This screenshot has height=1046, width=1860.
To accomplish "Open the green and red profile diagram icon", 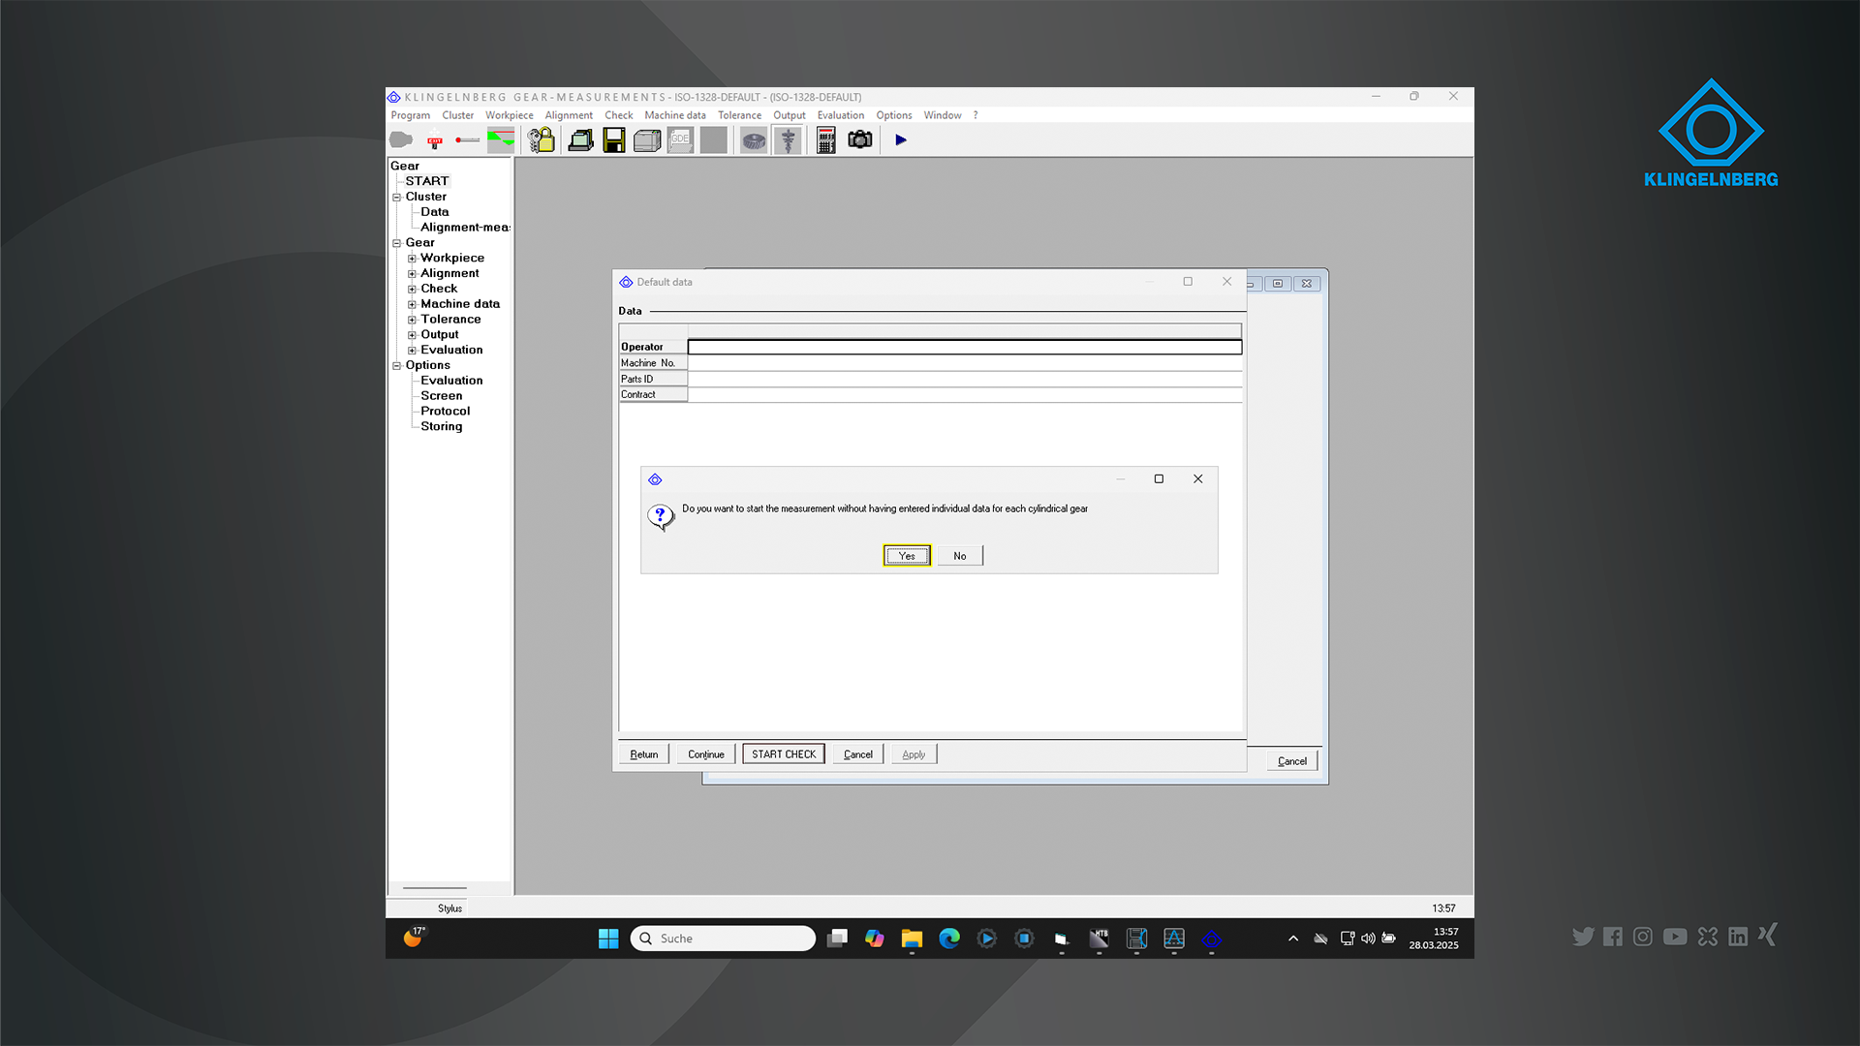I will point(501,140).
